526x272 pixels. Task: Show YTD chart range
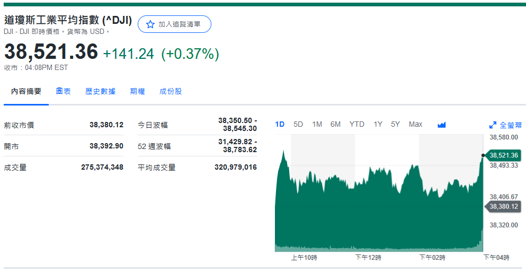pyautogui.click(x=356, y=124)
